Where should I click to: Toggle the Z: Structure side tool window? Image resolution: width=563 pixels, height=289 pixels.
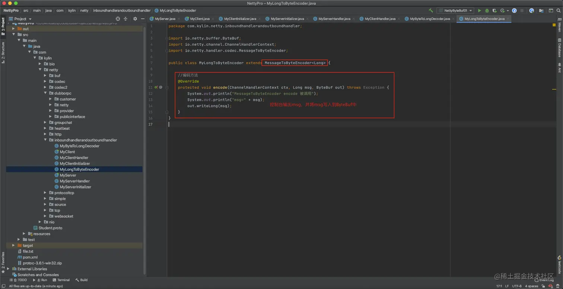(3, 52)
